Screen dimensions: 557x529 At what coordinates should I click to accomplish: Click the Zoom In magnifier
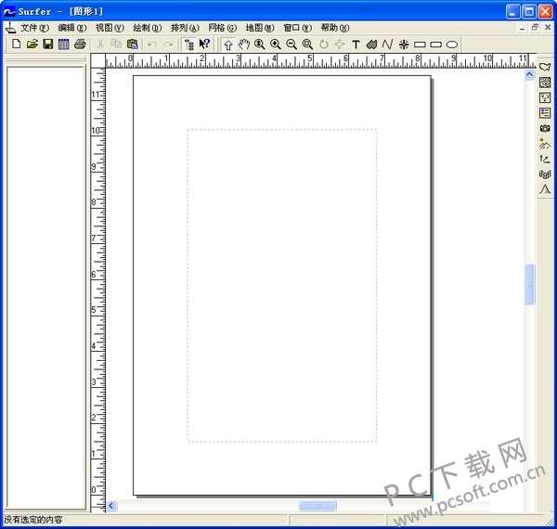pyautogui.click(x=276, y=45)
